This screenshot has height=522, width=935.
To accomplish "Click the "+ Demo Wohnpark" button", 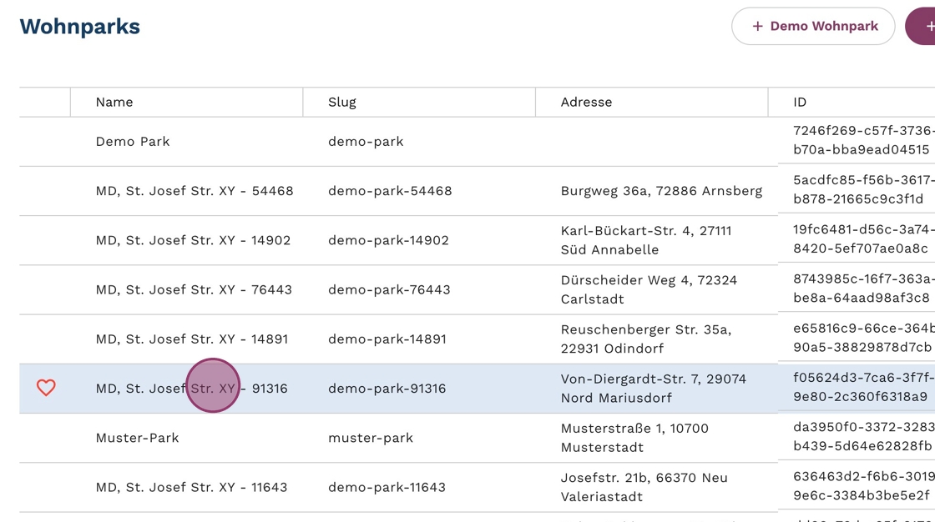I will [813, 26].
